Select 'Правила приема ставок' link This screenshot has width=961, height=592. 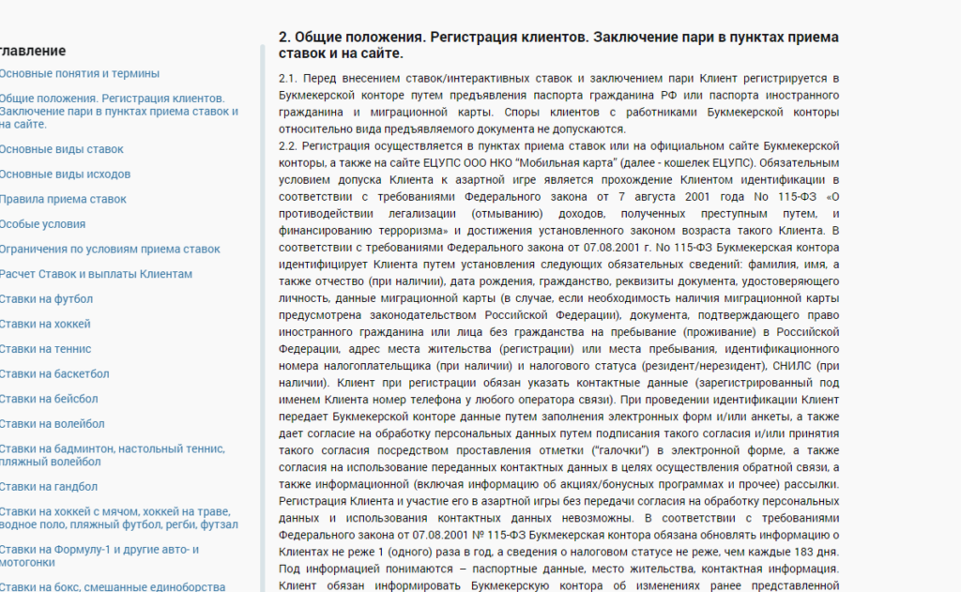click(x=63, y=199)
